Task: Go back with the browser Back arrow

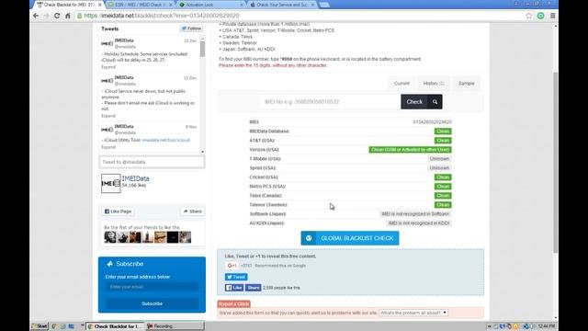Action: pos(36,16)
